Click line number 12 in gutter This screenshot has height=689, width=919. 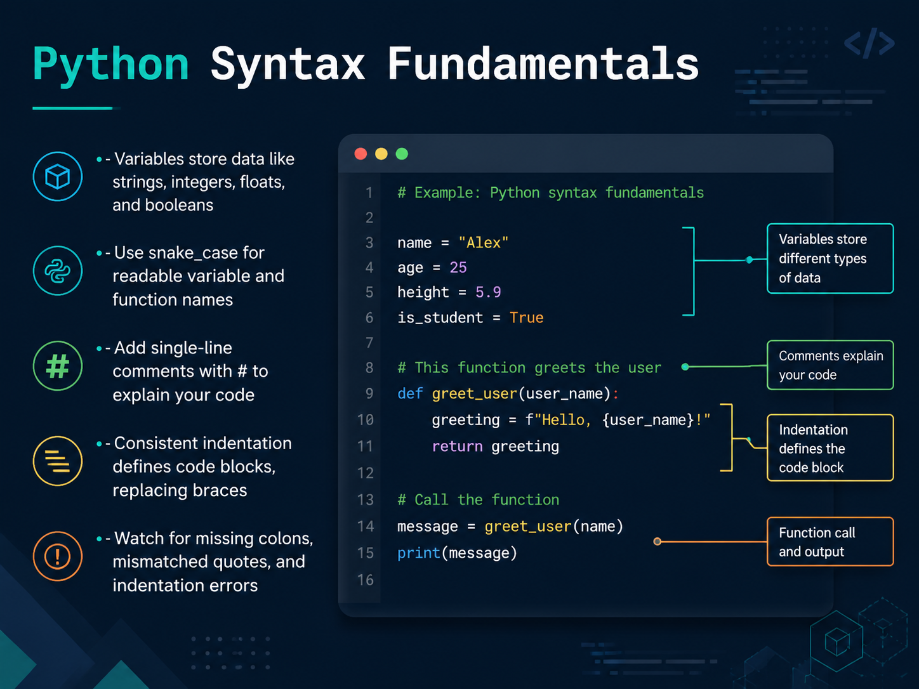tap(366, 473)
